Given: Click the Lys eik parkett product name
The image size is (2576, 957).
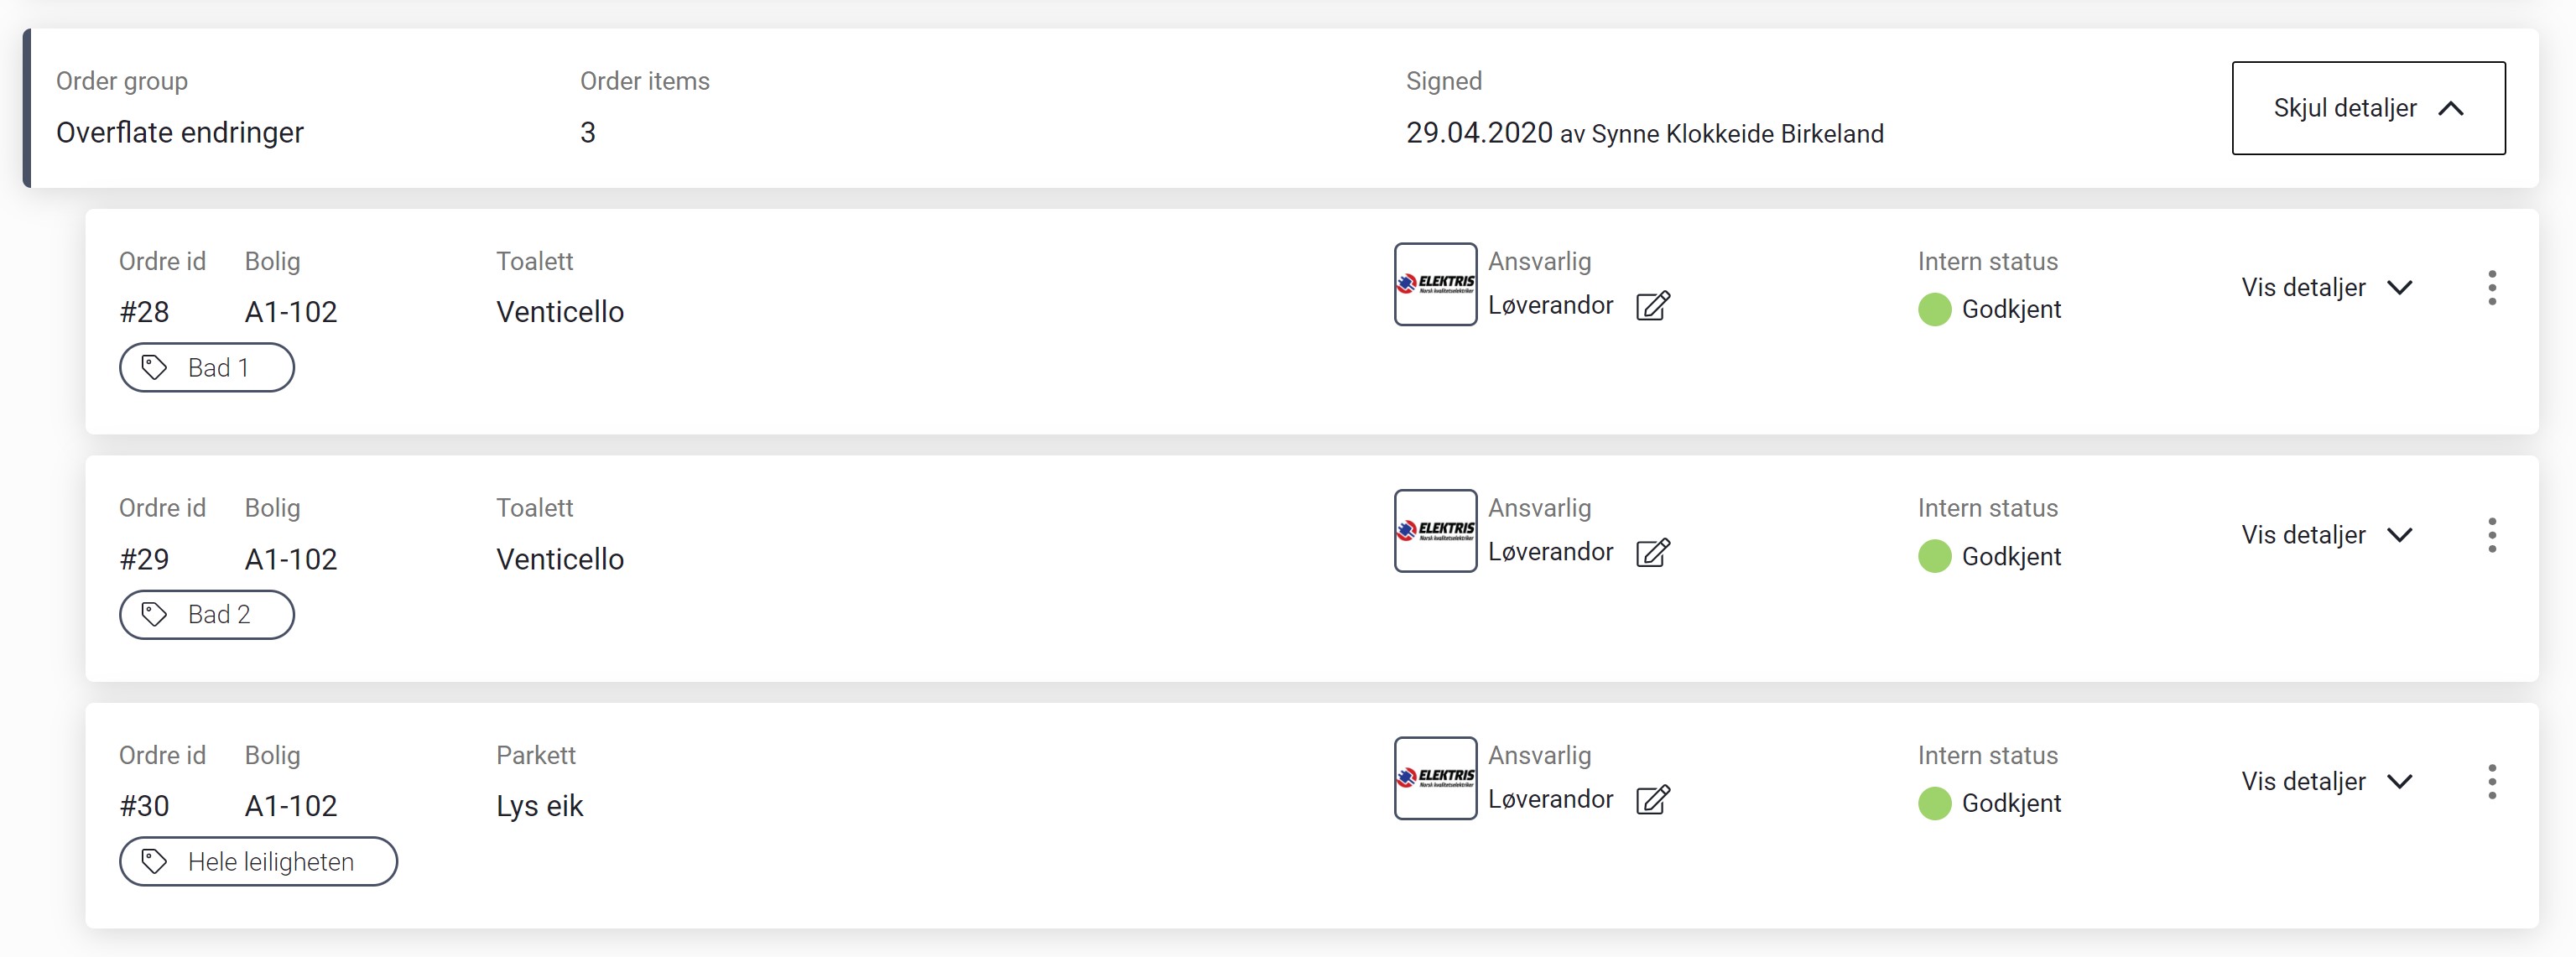Looking at the screenshot, I should click(539, 806).
